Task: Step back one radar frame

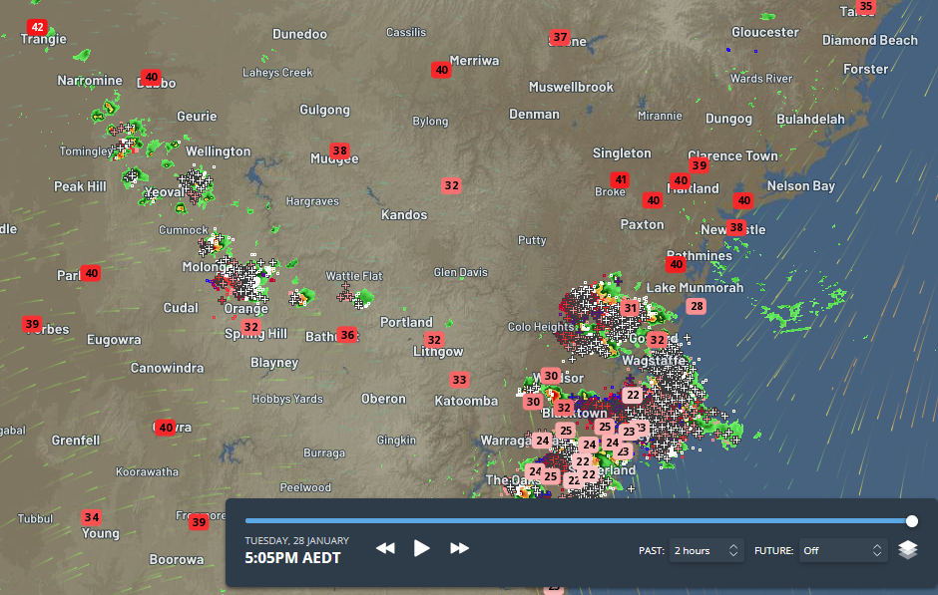Action: [385, 548]
